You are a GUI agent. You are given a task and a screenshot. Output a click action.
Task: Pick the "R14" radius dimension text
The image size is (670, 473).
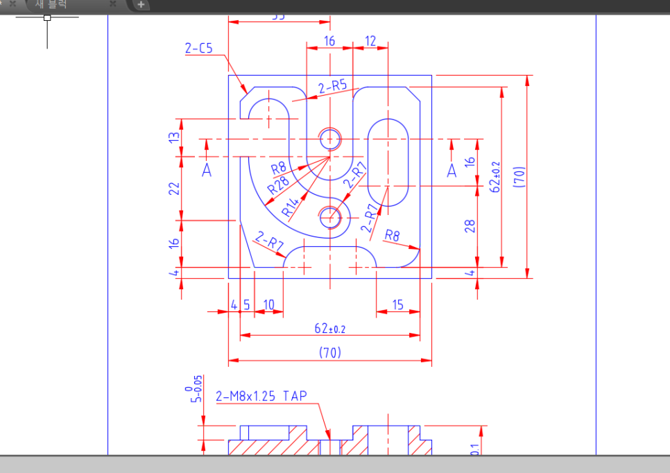click(x=290, y=207)
